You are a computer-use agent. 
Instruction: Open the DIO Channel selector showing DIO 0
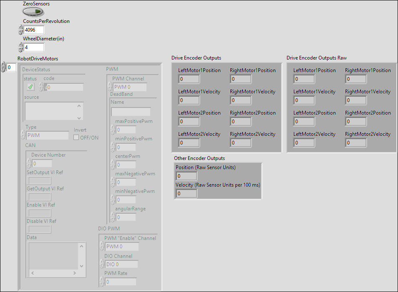tap(121, 264)
